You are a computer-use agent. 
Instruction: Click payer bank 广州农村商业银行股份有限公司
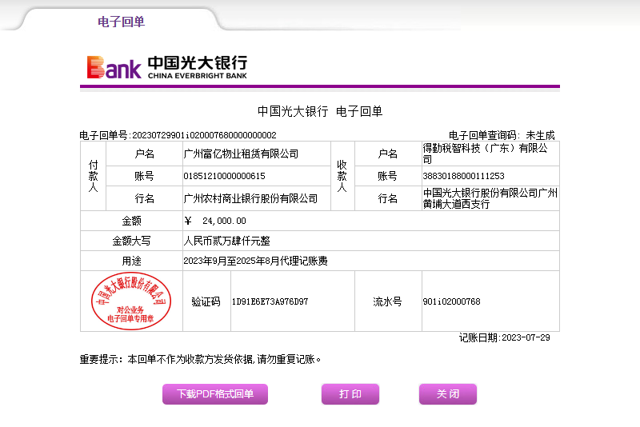tap(250, 198)
